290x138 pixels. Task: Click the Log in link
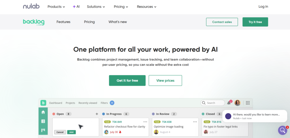[263, 7]
